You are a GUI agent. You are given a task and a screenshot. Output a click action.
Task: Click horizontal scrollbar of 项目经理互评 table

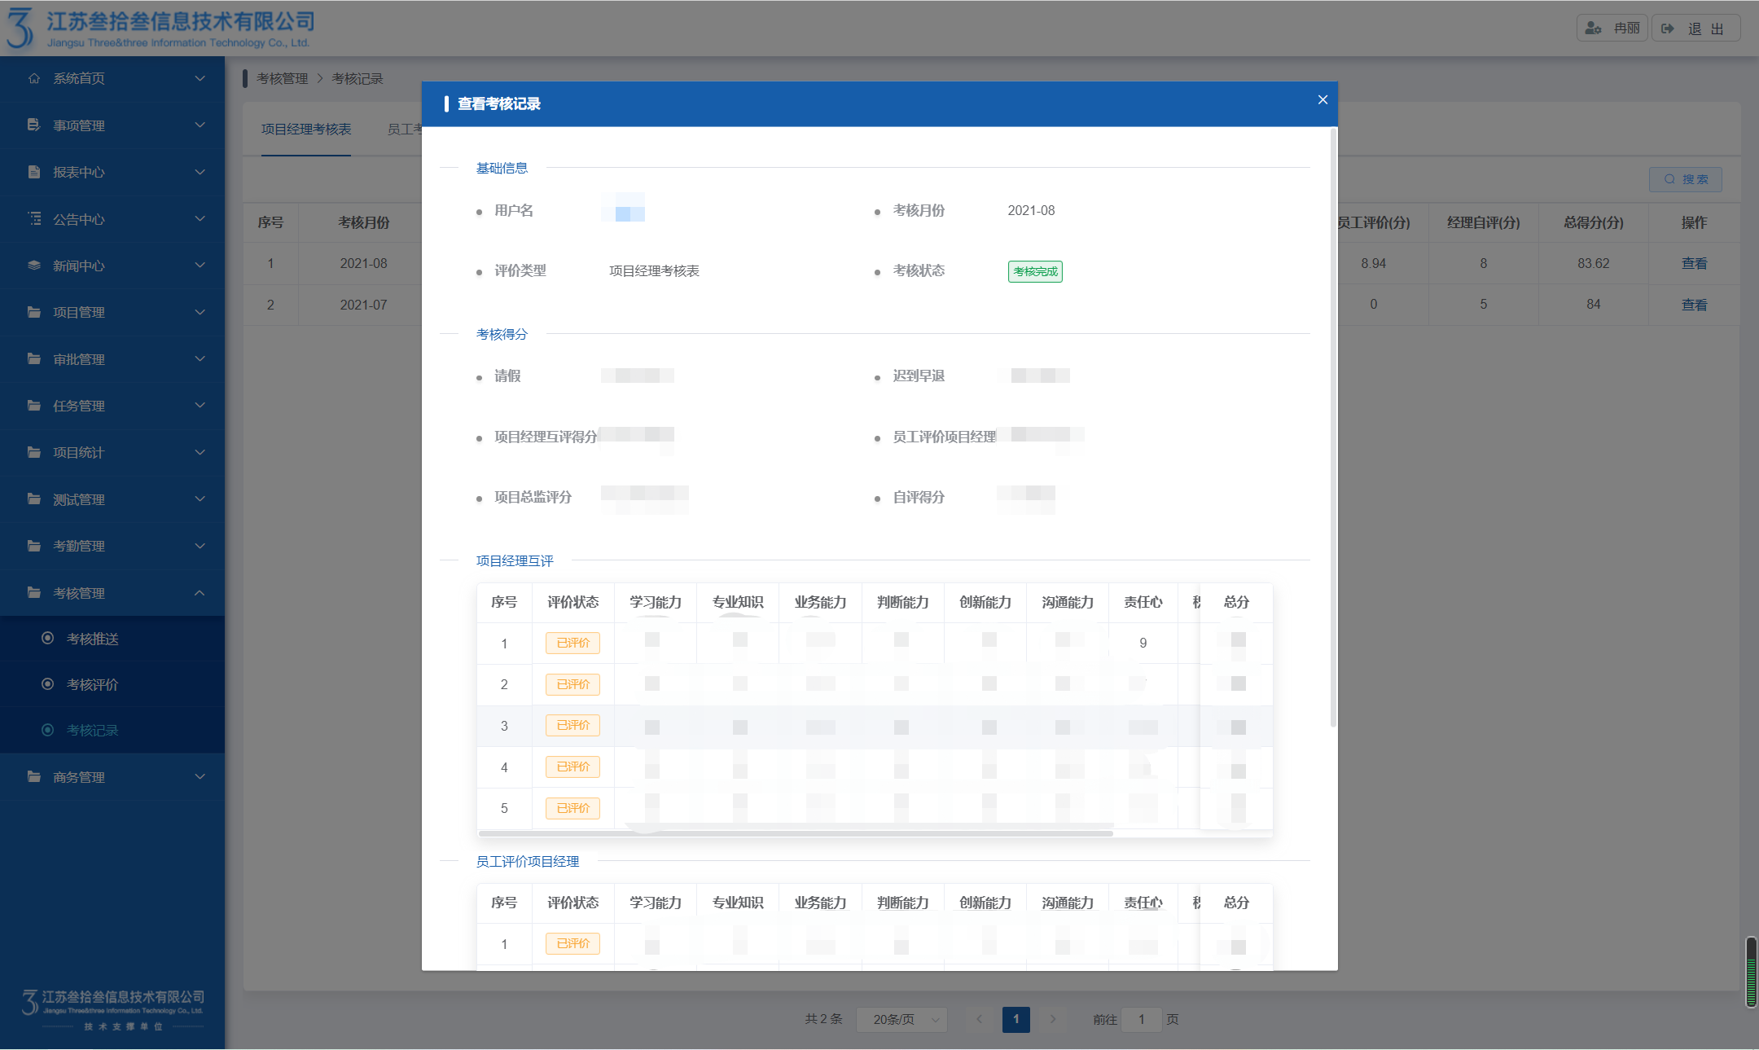796,833
